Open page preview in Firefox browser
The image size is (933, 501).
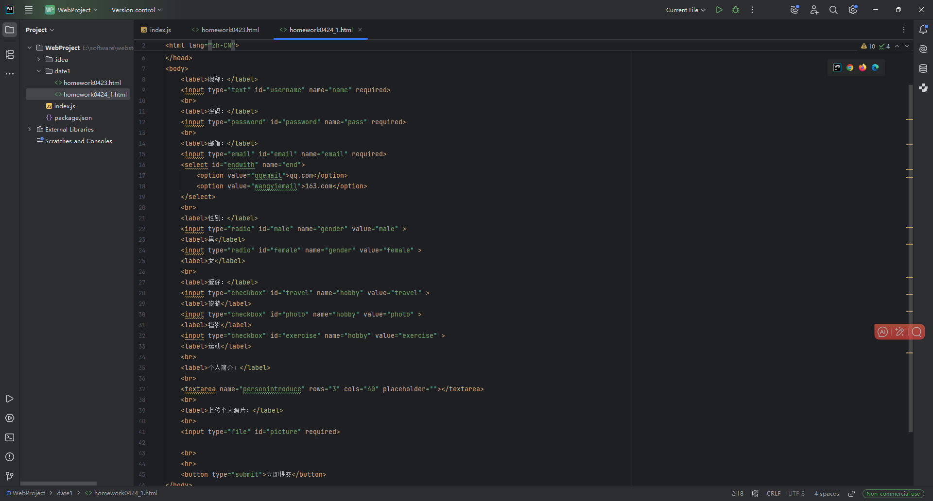[x=863, y=67]
